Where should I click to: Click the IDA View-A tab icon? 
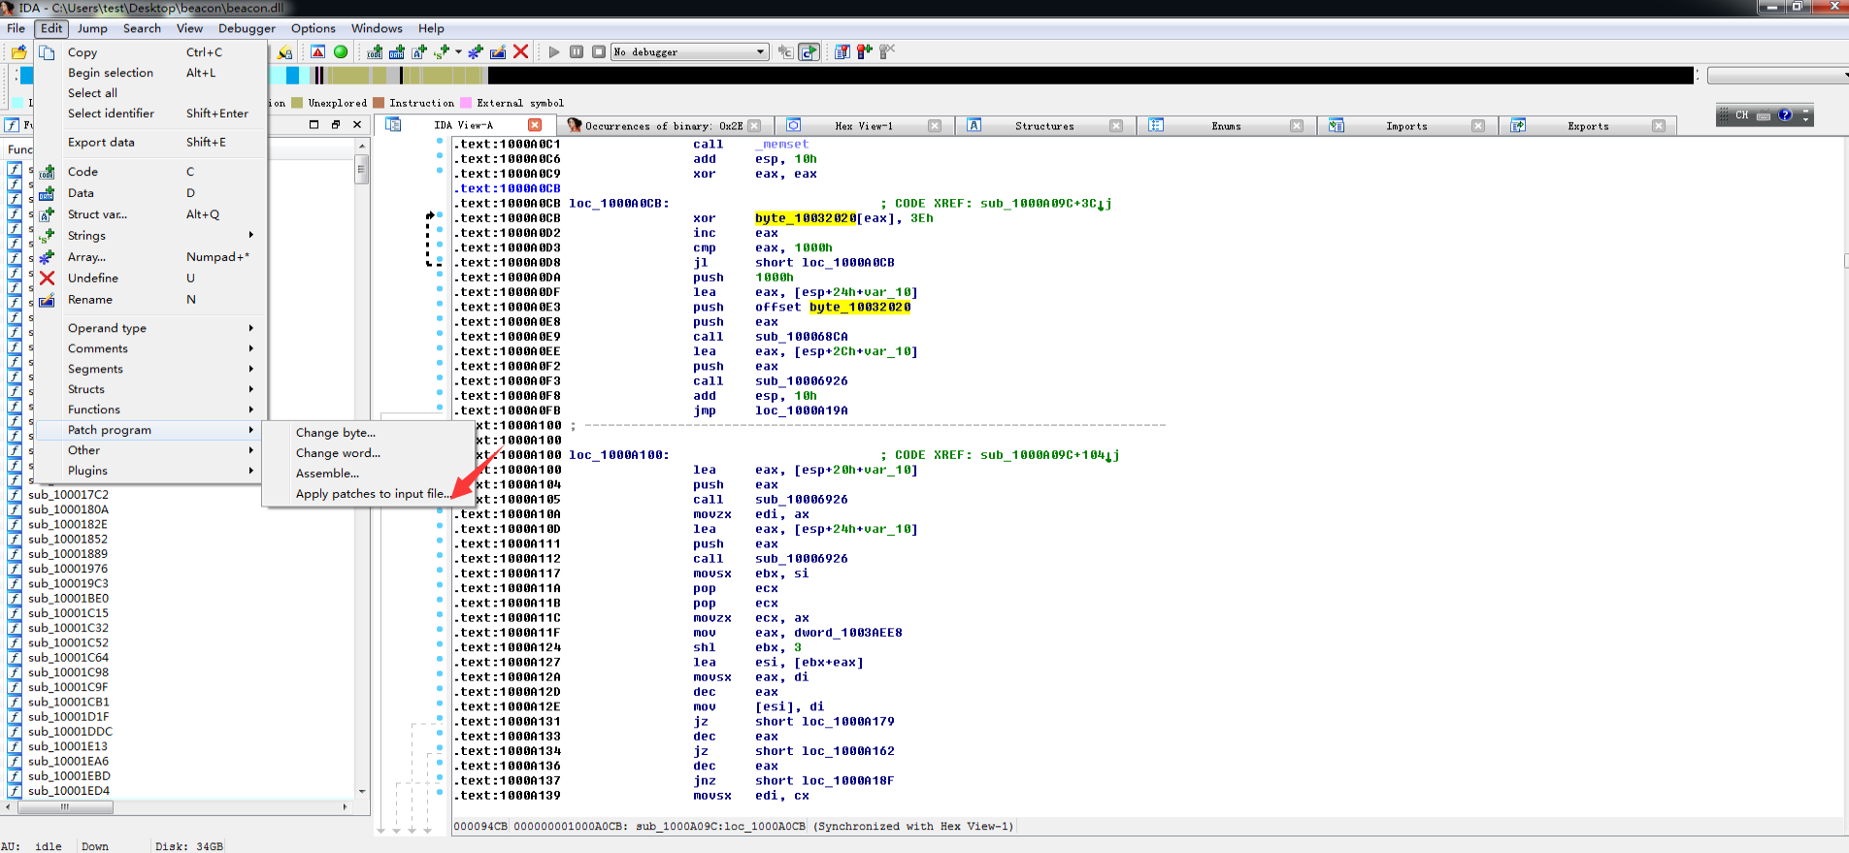pyautogui.click(x=393, y=125)
